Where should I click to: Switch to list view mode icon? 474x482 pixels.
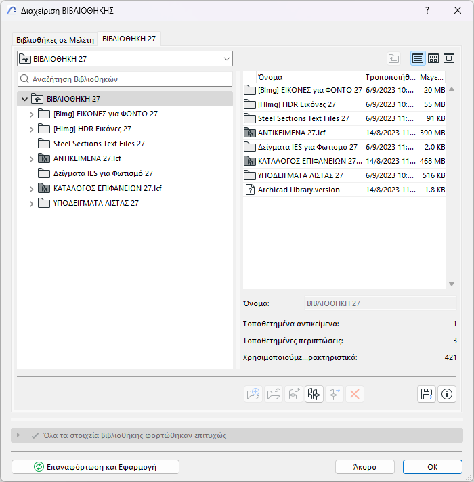coord(418,58)
